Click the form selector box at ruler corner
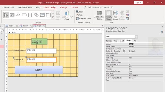165x92 pixels. click(6, 29)
